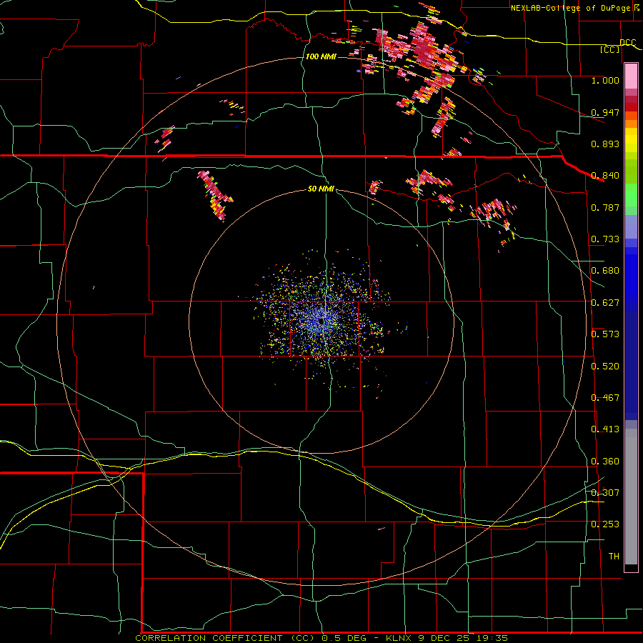The height and width of the screenshot is (643, 643).
Task: Click the KLNX station identifier in the footer
Action: click(x=399, y=638)
